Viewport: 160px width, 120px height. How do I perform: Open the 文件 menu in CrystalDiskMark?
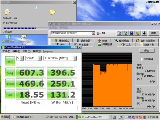coord(6,51)
